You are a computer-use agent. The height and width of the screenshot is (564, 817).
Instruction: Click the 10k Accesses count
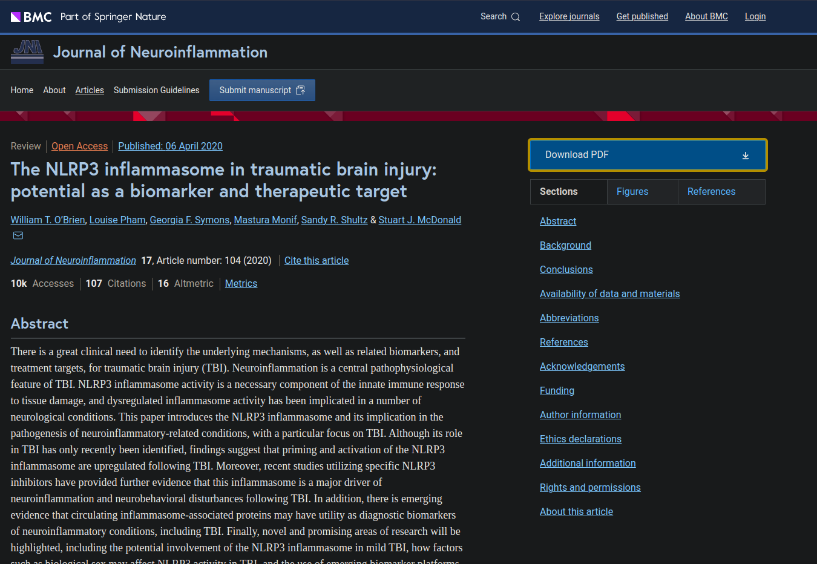(42, 283)
